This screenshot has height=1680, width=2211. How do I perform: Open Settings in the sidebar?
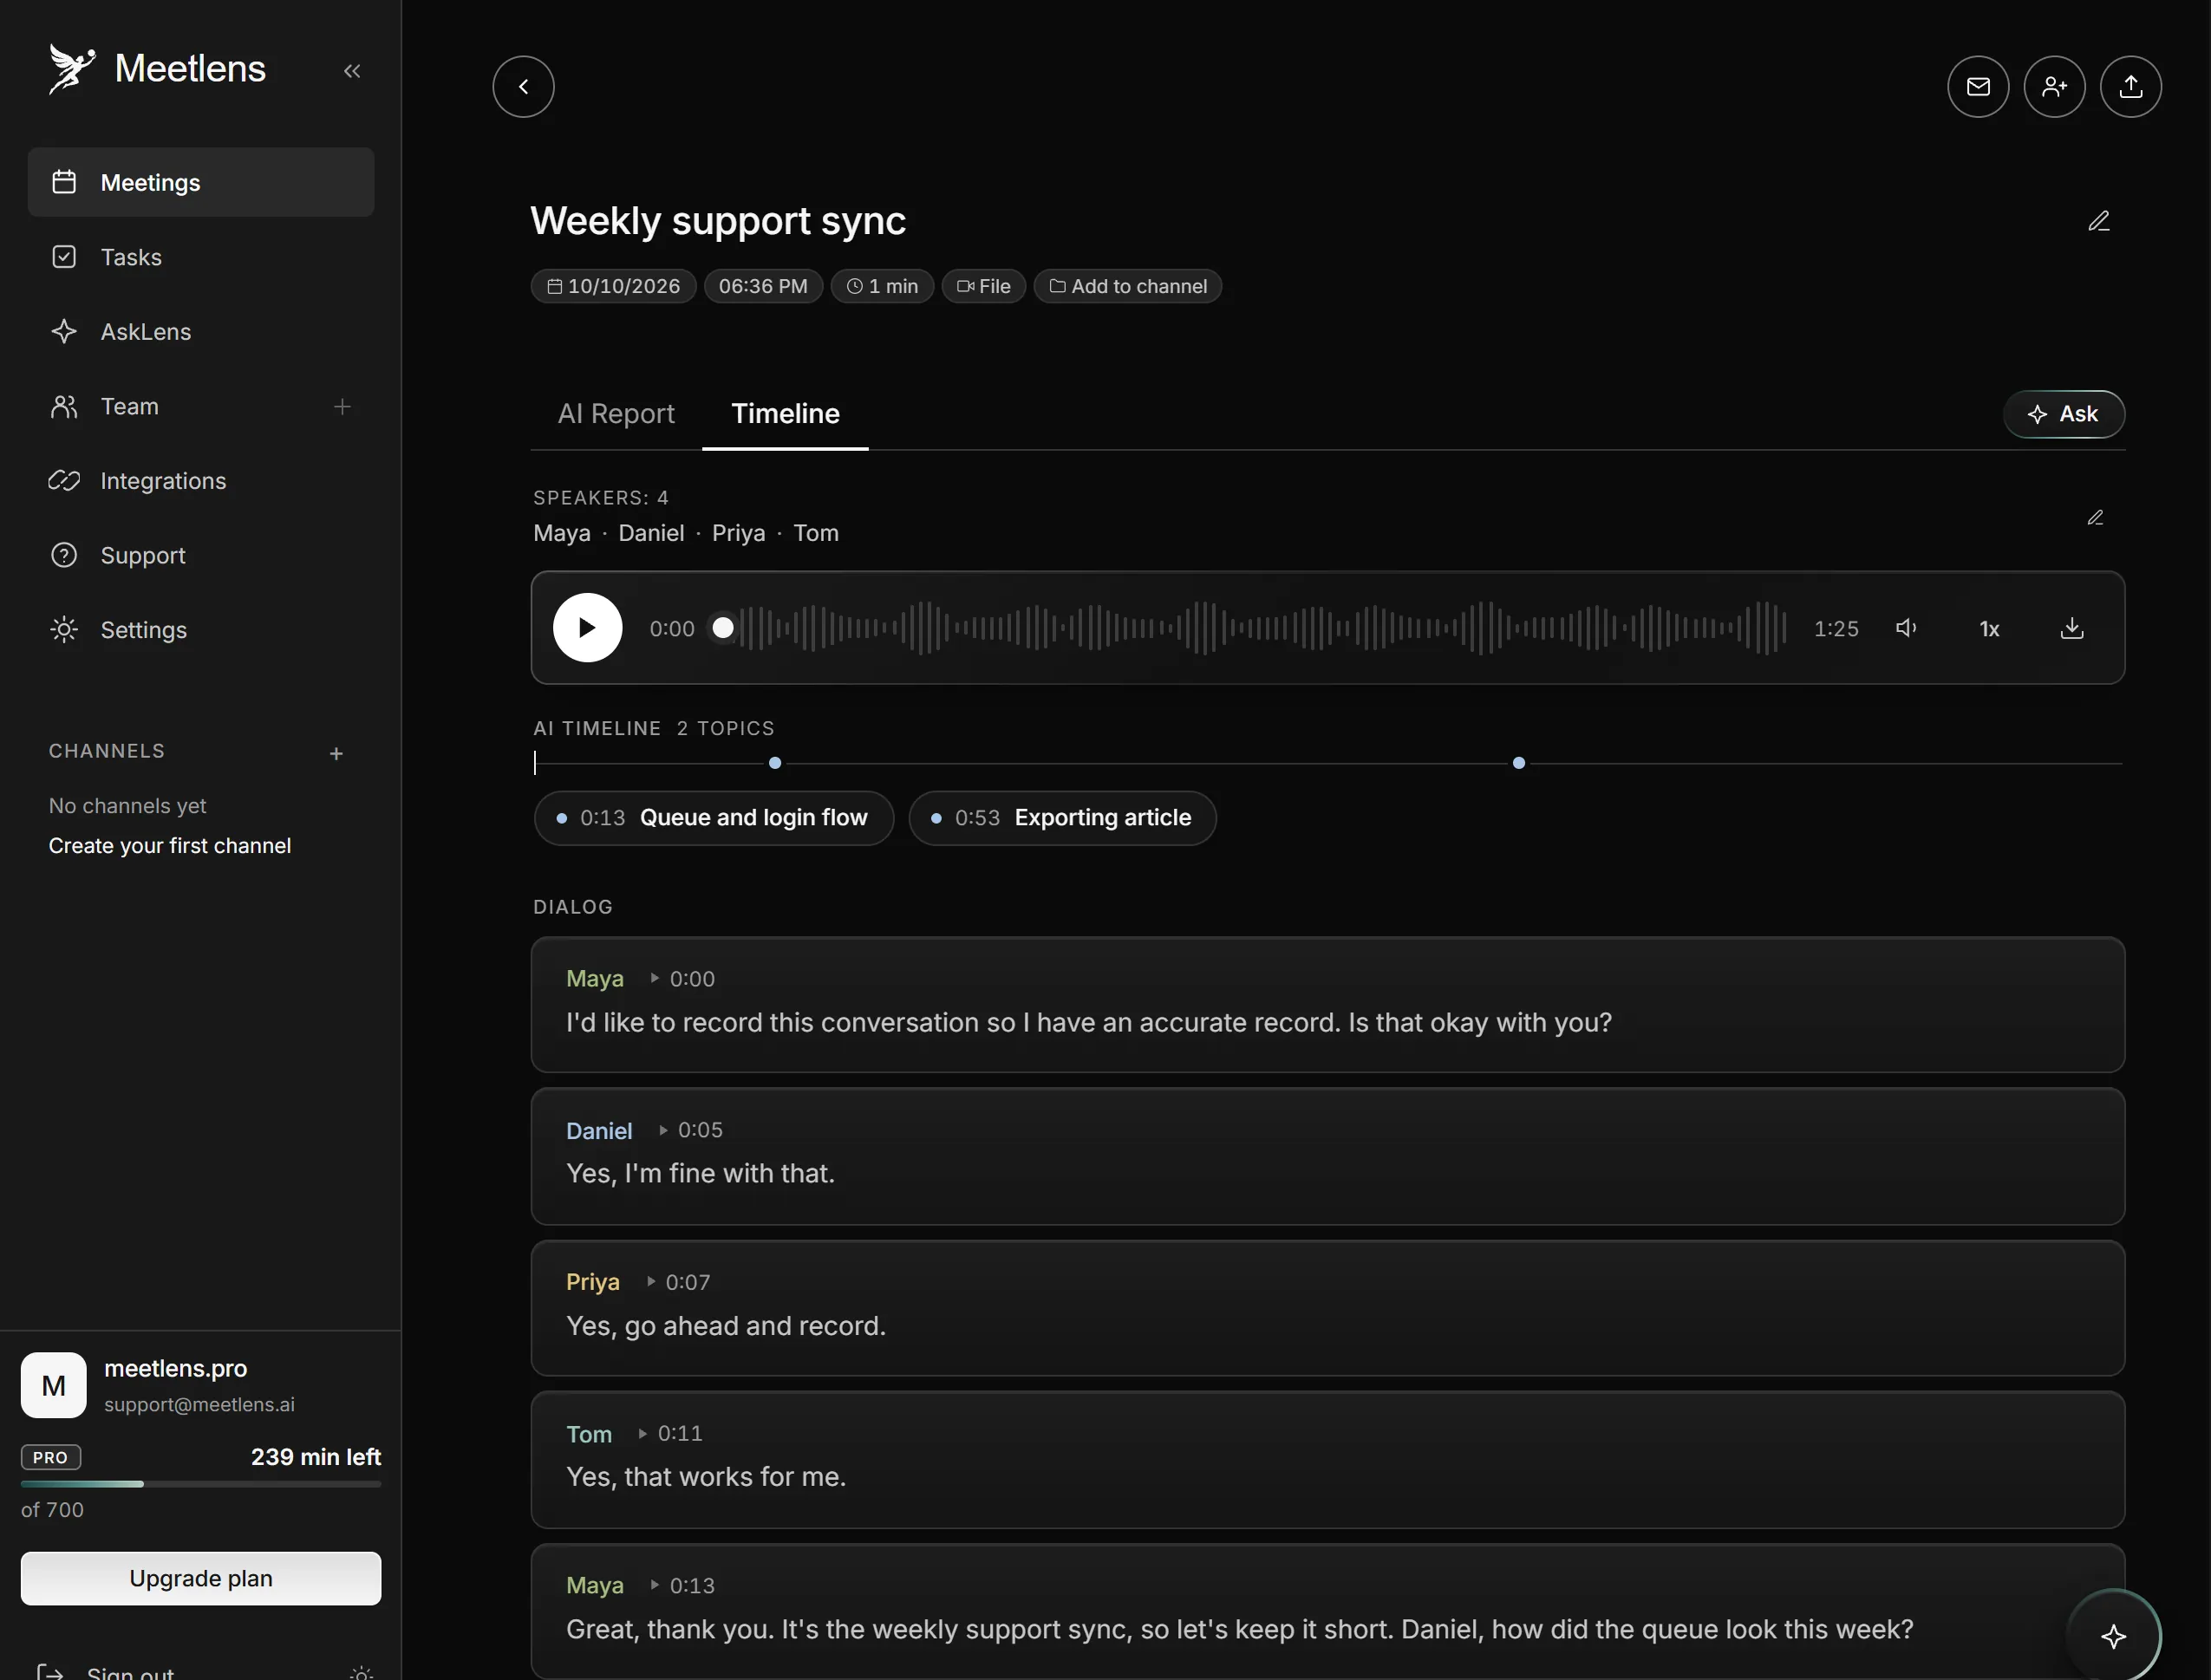(x=201, y=630)
